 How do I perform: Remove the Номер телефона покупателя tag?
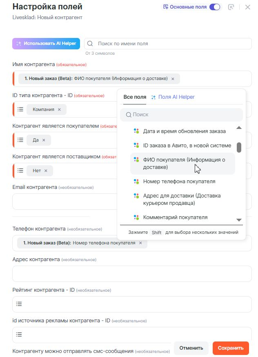pyautogui.click(x=140, y=243)
